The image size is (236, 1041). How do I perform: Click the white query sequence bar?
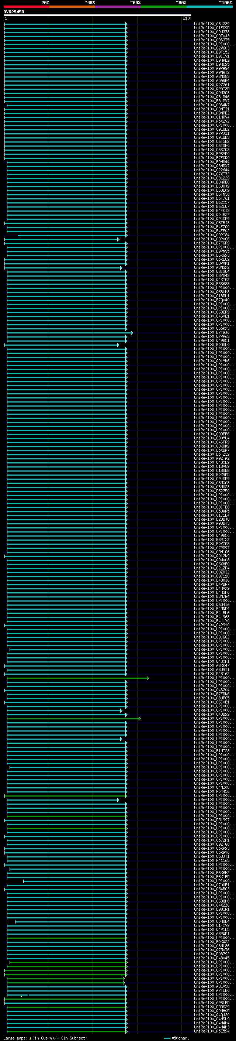tap(97, 16)
